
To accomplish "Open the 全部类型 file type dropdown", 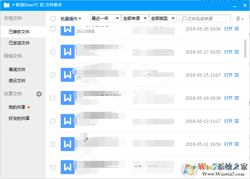I will tap(163, 19).
